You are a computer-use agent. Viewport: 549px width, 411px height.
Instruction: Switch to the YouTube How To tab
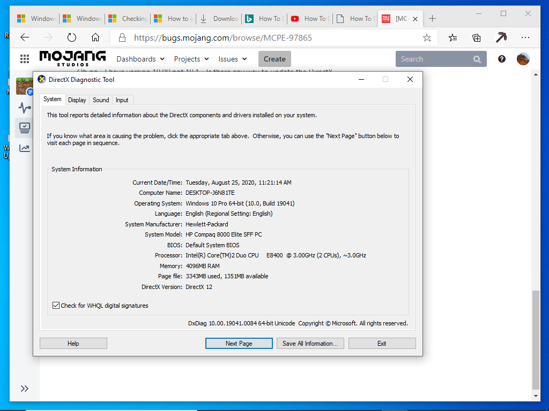[x=310, y=19]
